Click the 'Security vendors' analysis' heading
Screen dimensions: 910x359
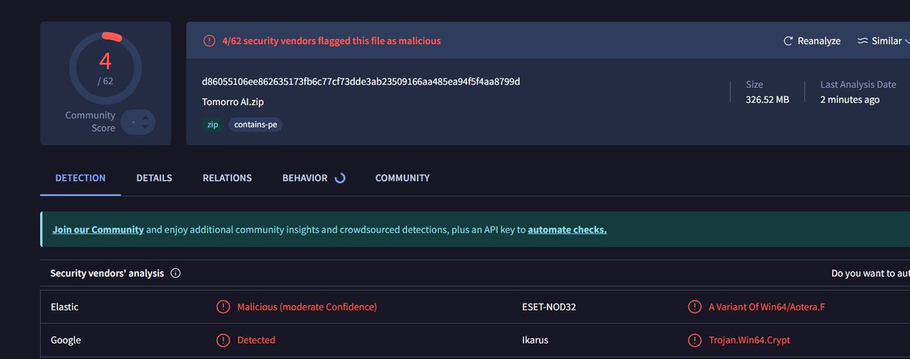(107, 273)
